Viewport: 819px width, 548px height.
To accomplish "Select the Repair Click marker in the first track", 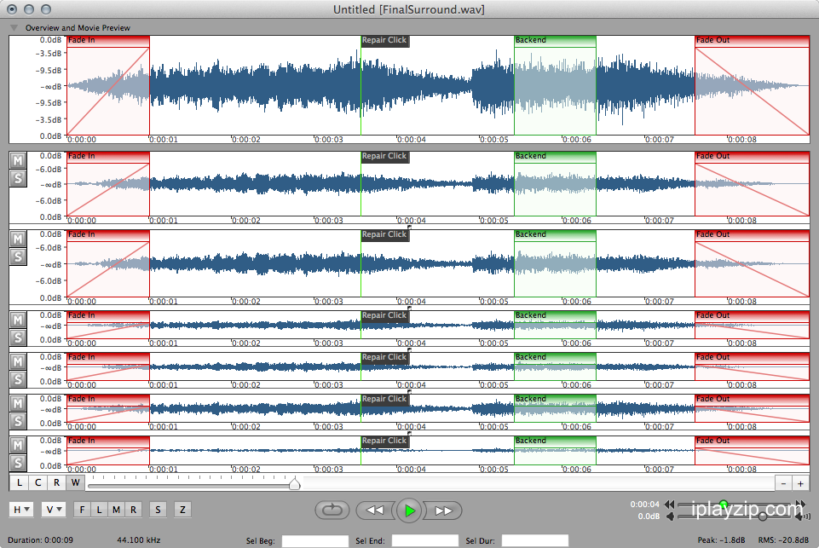I will click(384, 156).
